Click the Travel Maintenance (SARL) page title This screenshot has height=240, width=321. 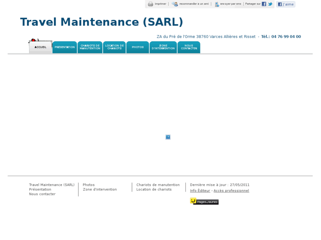click(x=102, y=22)
